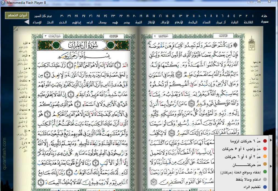Click the juz ornament in the right page margin
Viewport: 278px width, 191px height.
click(x=252, y=43)
